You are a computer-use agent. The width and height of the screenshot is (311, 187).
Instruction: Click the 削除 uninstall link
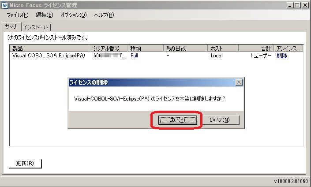282,56
